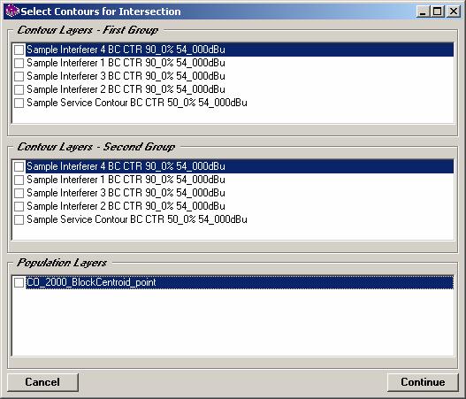Select CO_2000_BlockCentroid_point row in Population Layers

click(x=240, y=282)
